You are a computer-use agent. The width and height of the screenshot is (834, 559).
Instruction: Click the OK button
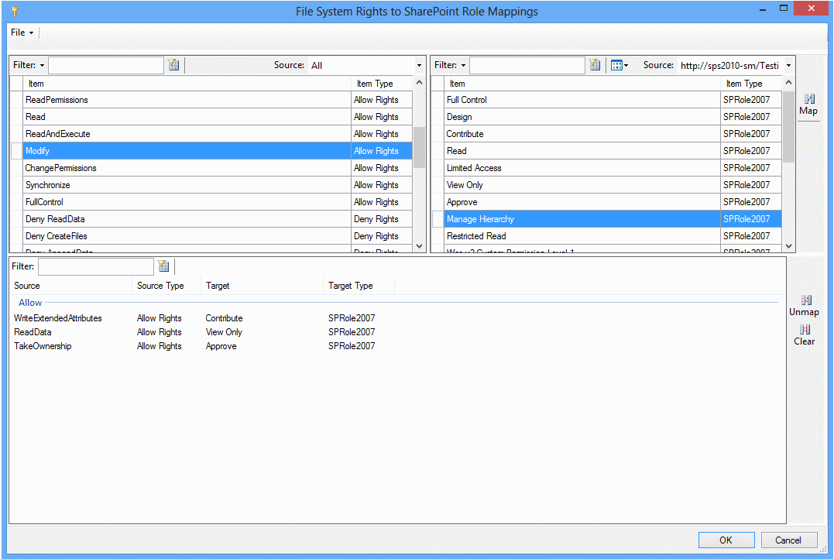click(x=726, y=540)
